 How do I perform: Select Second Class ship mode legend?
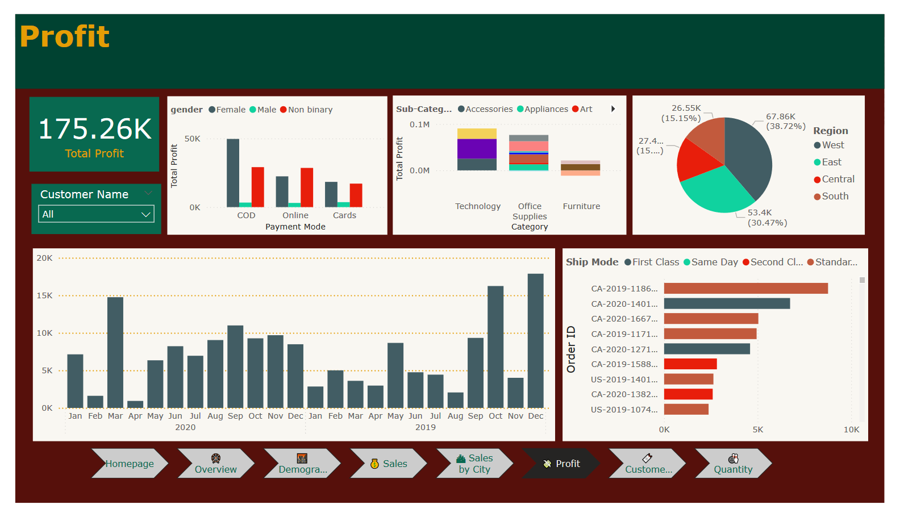coord(773,262)
